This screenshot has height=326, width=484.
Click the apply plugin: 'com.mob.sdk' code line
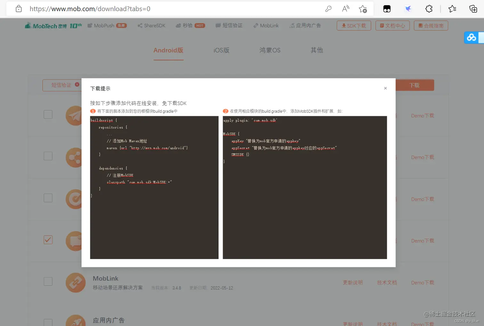tap(250, 120)
